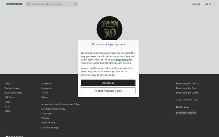This screenshot has height=137, width=219.
Task: Open the iOS app link
Action: [x=196, y=100]
